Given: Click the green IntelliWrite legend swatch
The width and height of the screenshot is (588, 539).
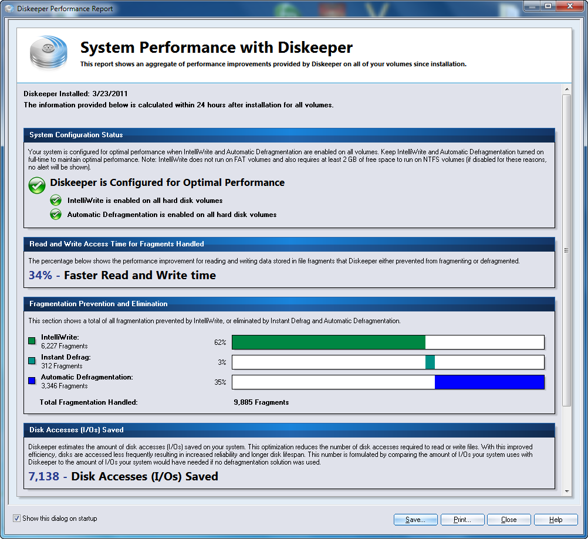Looking at the screenshot, I should [x=32, y=341].
